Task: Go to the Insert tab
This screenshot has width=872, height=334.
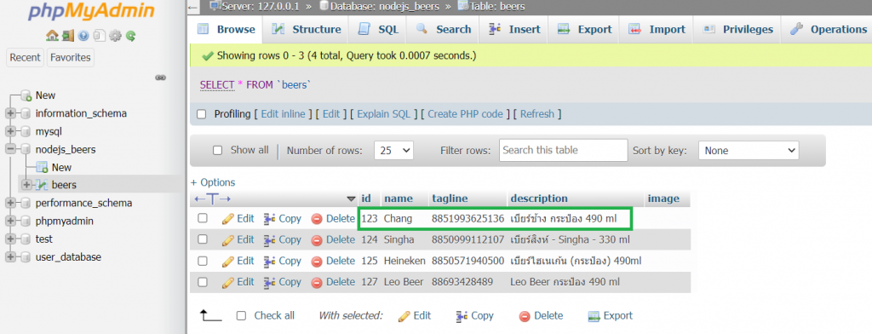Action: (x=513, y=30)
